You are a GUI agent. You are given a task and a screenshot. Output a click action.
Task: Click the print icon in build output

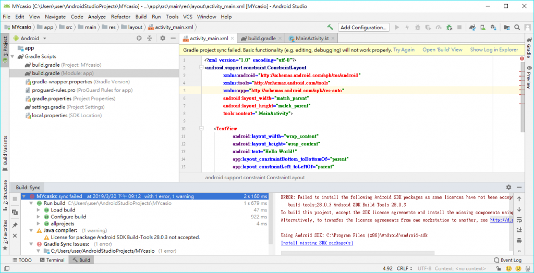point(519,240)
